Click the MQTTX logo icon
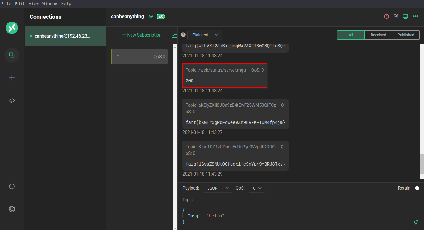The height and width of the screenshot is (230, 424). coord(12,28)
